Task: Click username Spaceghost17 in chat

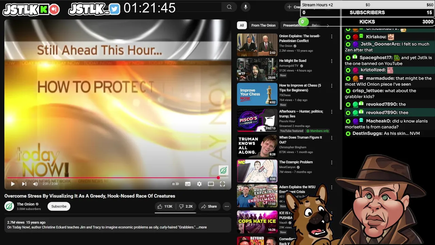Action: (x=376, y=58)
